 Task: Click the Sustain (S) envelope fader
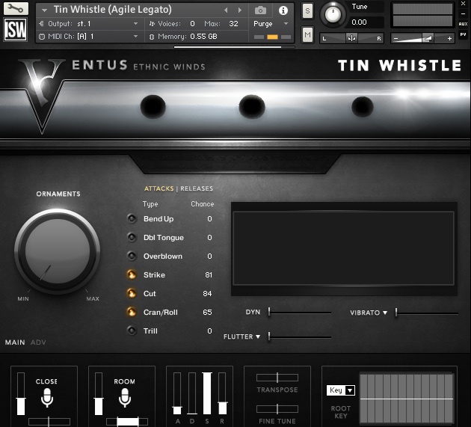[207, 393]
